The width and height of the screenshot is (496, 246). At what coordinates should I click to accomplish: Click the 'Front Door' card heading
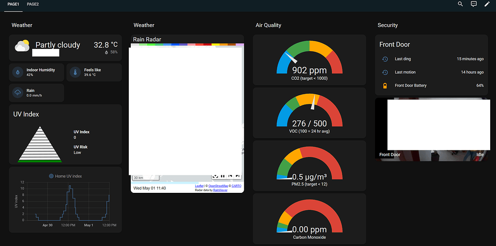click(394, 44)
